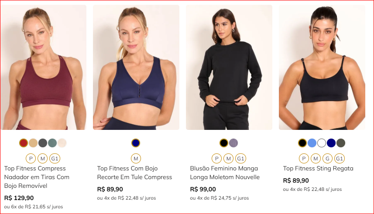Choose size G1 for Compress Nadador top
Viewport: 374px width, 214px height.
tap(55, 159)
